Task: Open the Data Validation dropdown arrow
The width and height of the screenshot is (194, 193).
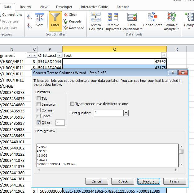Action: point(141,29)
